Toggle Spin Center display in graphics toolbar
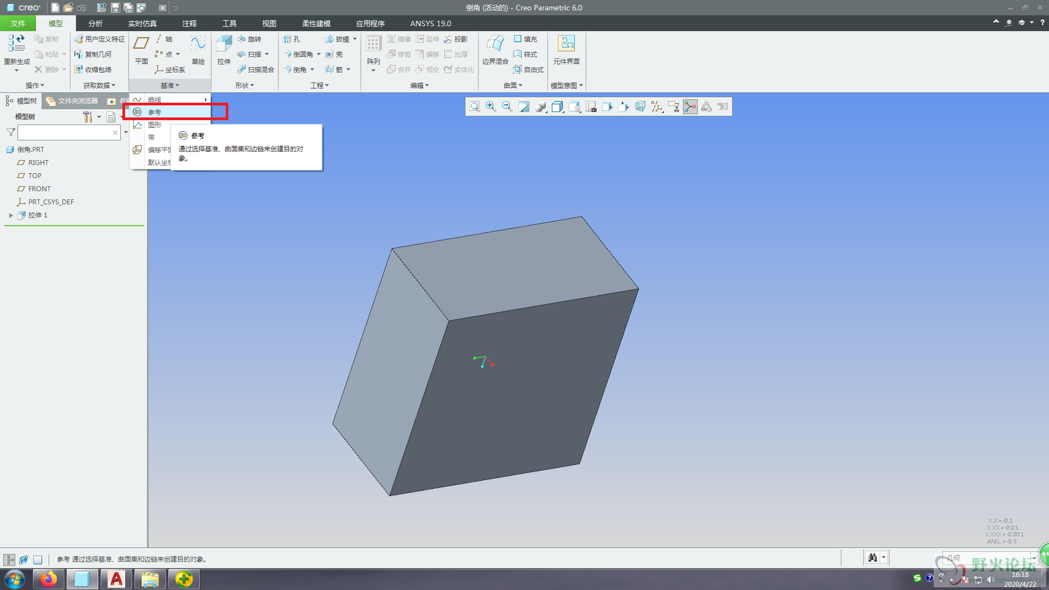1049x590 pixels. (x=690, y=107)
